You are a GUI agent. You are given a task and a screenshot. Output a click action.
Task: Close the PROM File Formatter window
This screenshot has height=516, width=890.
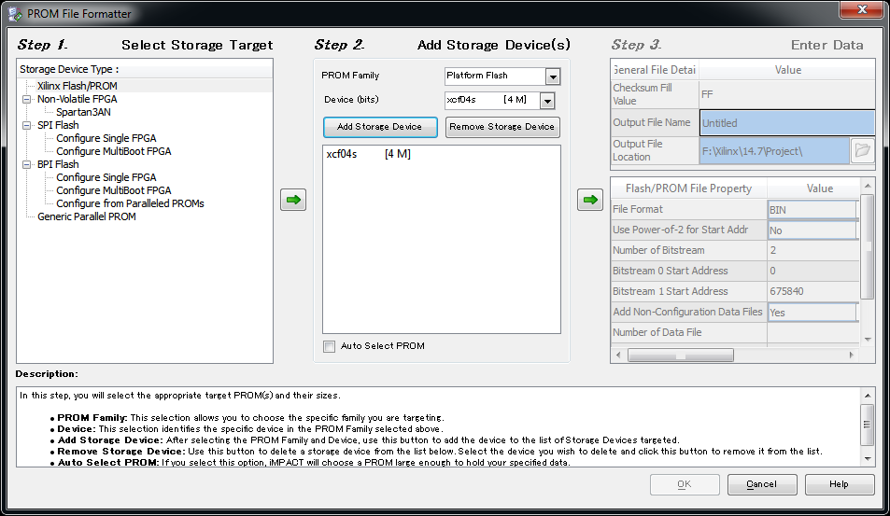[862, 9]
